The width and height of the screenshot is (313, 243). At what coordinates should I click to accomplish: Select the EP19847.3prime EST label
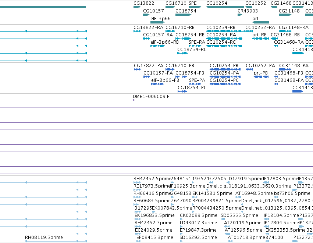pyautogui.click(x=198, y=230)
